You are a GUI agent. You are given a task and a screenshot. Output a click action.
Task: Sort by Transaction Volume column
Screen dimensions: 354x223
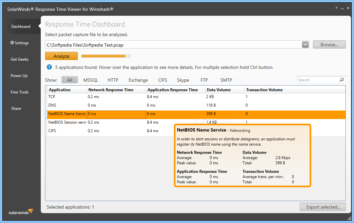pyautogui.click(x=295, y=90)
